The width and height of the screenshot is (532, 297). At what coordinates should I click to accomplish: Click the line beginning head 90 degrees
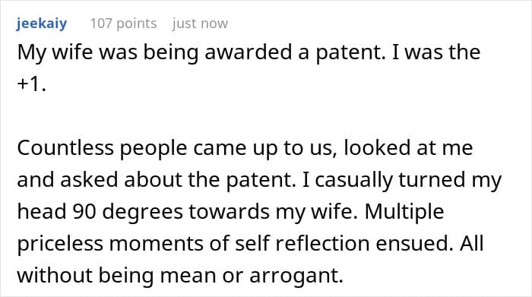pyautogui.click(x=230, y=212)
